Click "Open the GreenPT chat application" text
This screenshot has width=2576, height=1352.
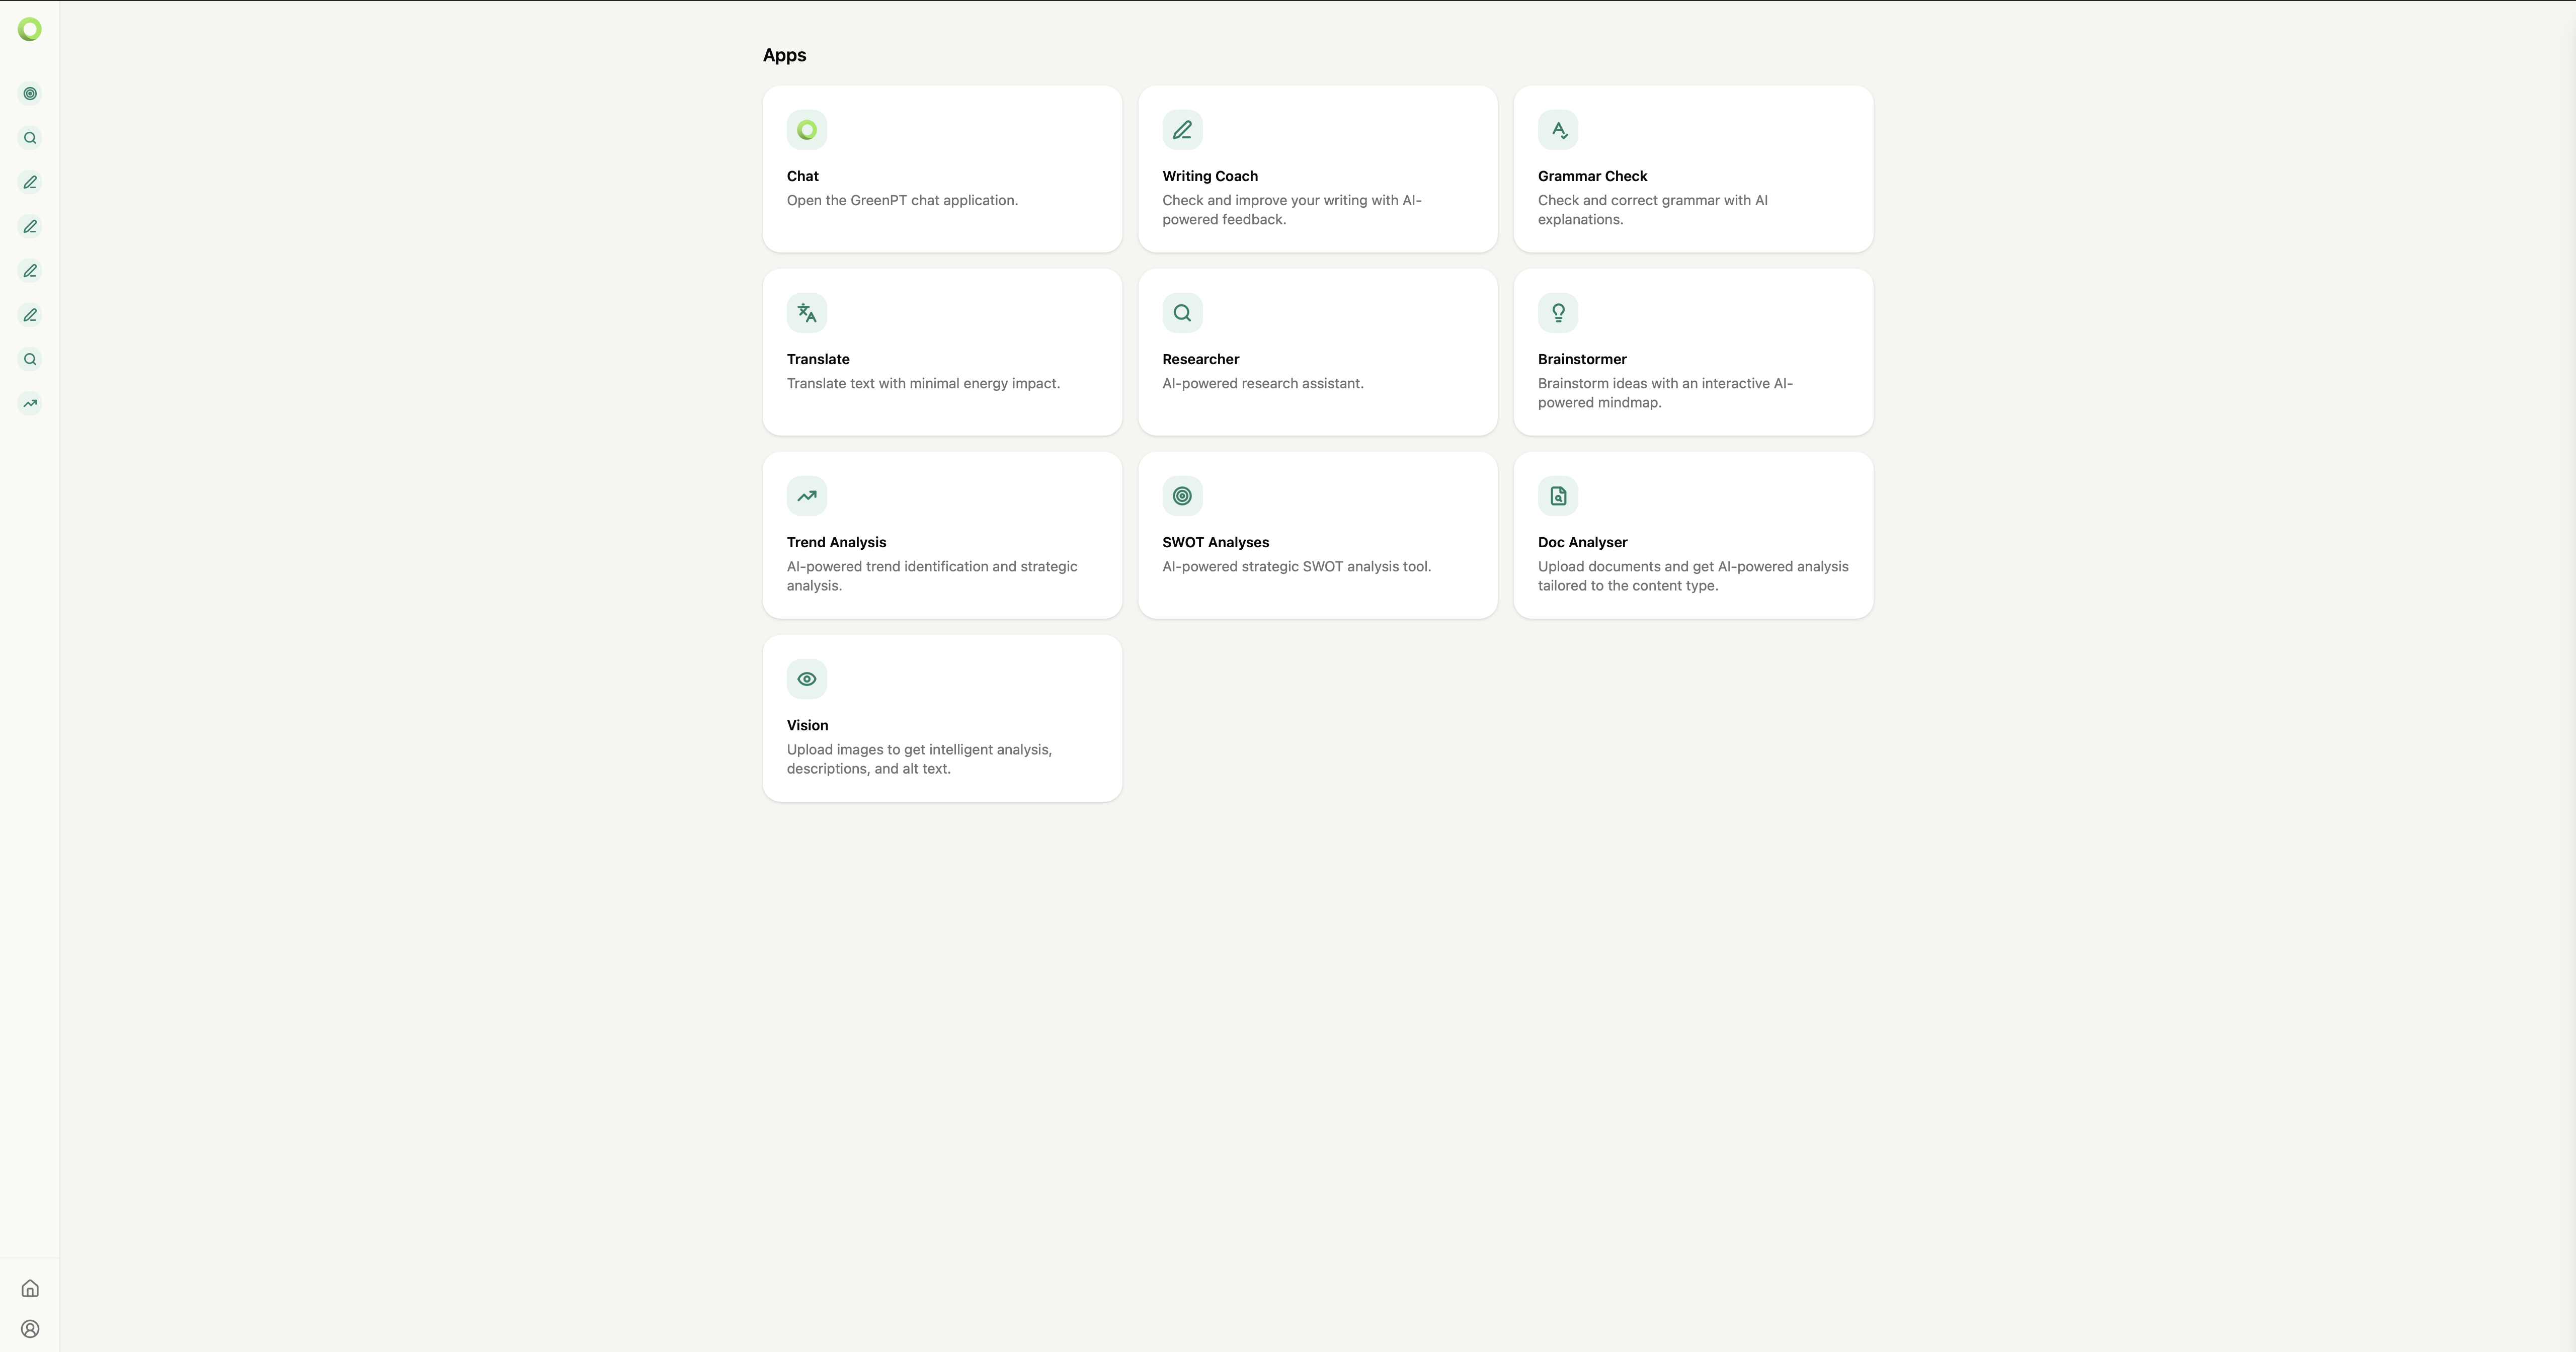tap(901, 200)
